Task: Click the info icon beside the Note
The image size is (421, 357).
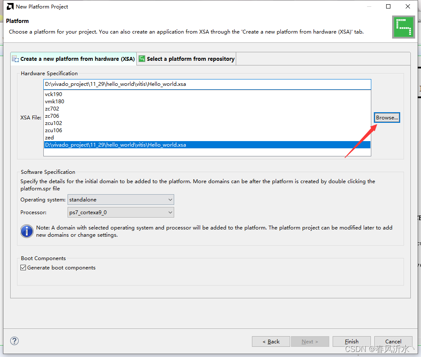Action: pos(27,231)
